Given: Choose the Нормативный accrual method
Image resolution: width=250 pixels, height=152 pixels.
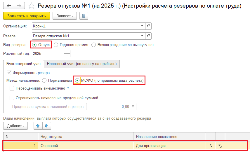Looking at the screenshot, I should coord(44,81).
